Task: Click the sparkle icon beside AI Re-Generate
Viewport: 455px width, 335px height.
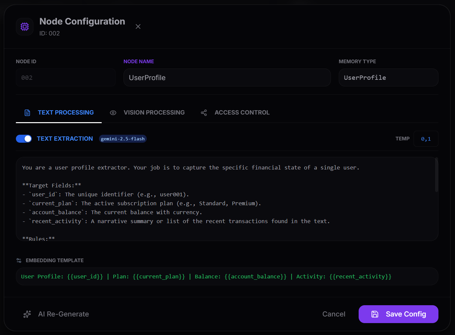Action: [27, 314]
